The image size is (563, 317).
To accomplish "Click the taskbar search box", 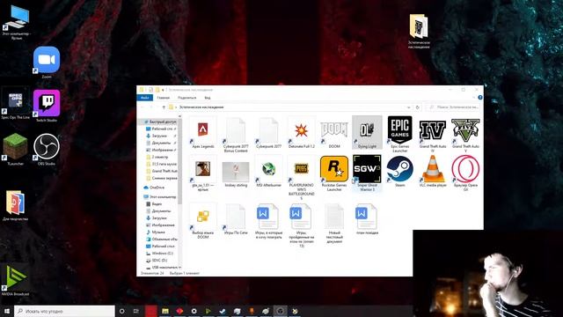I will coord(64,311).
